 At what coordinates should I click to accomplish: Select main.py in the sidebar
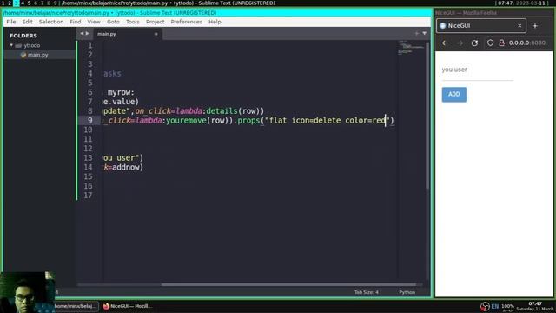coord(38,55)
